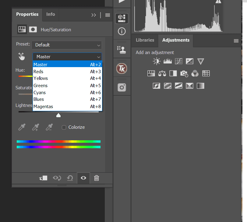Add a Photo Filter adjustment
This screenshot has width=247, height=222.
[184, 73]
